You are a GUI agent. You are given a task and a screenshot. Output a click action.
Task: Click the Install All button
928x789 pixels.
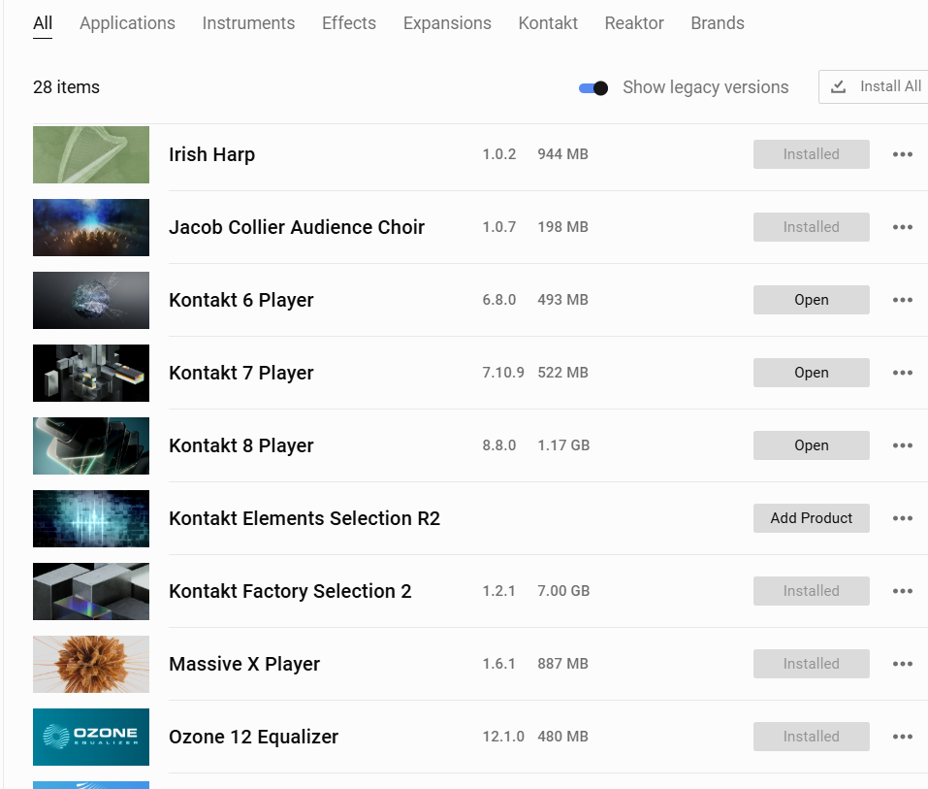[x=874, y=87]
